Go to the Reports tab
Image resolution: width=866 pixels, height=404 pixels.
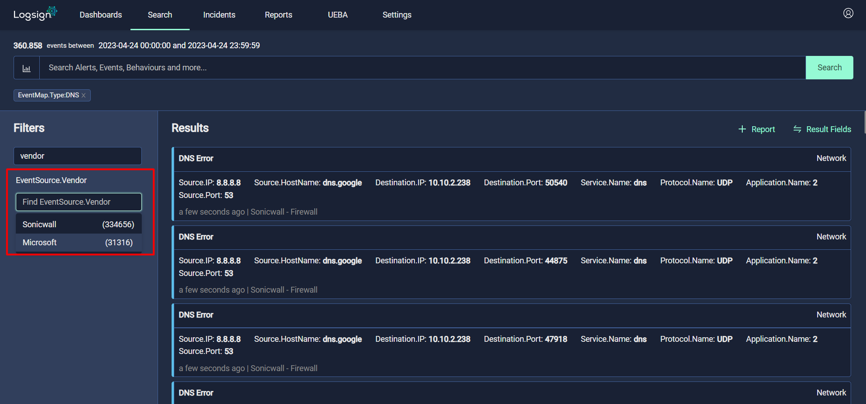coord(278,15)
